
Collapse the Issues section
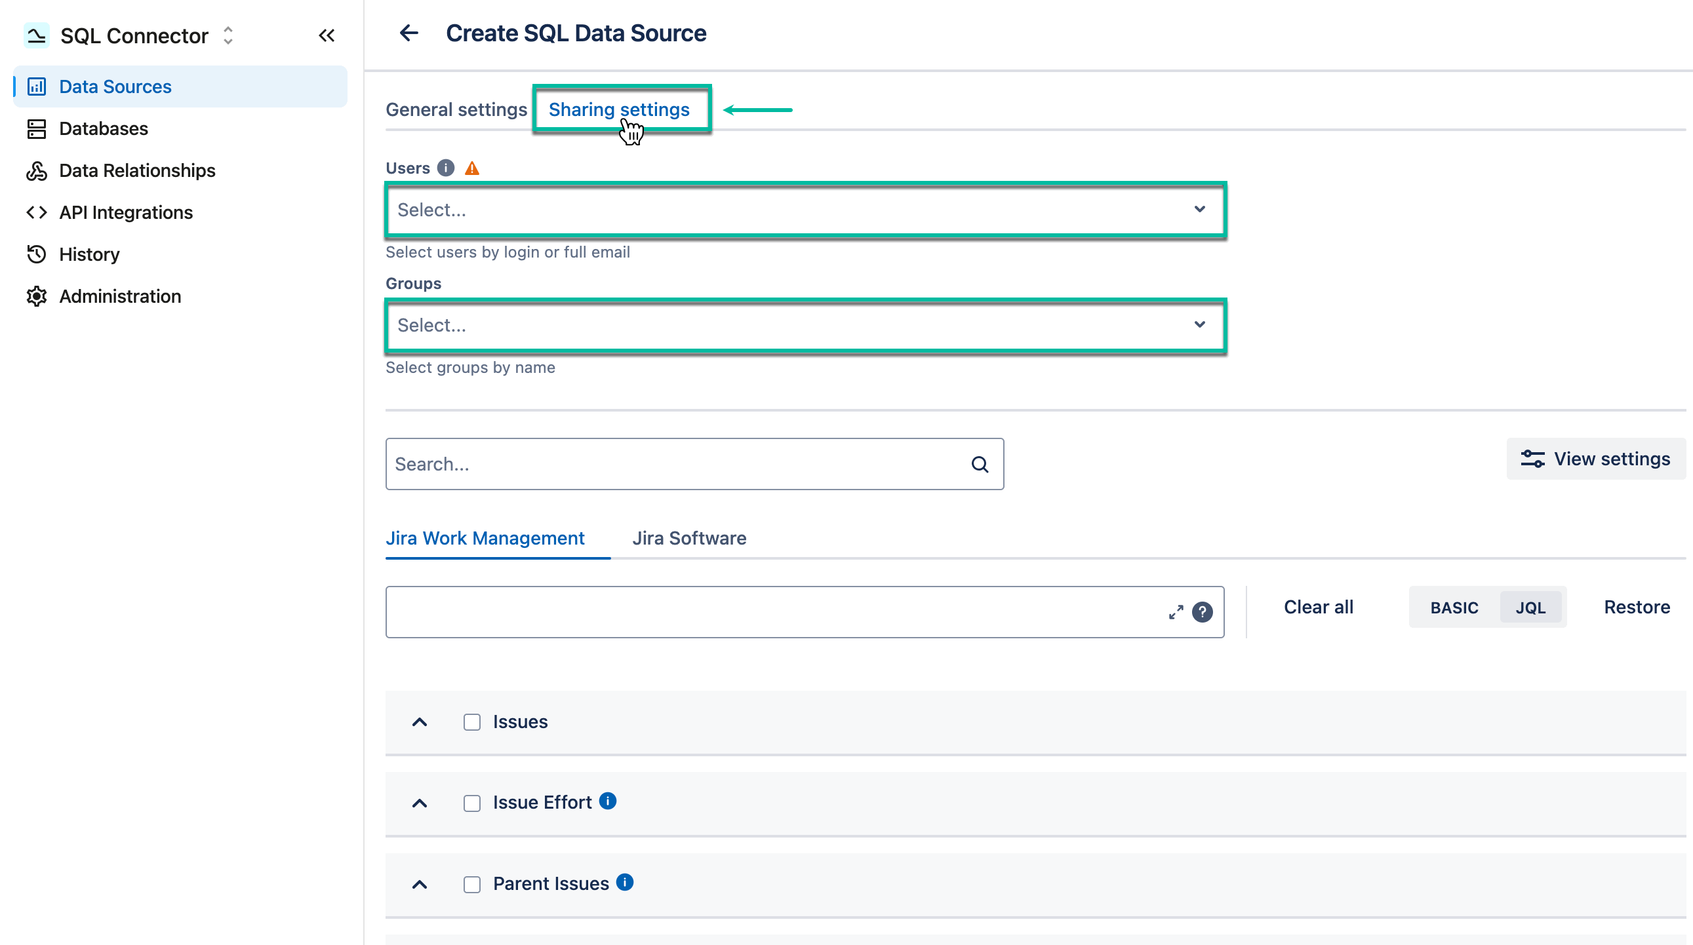(419, 722)
